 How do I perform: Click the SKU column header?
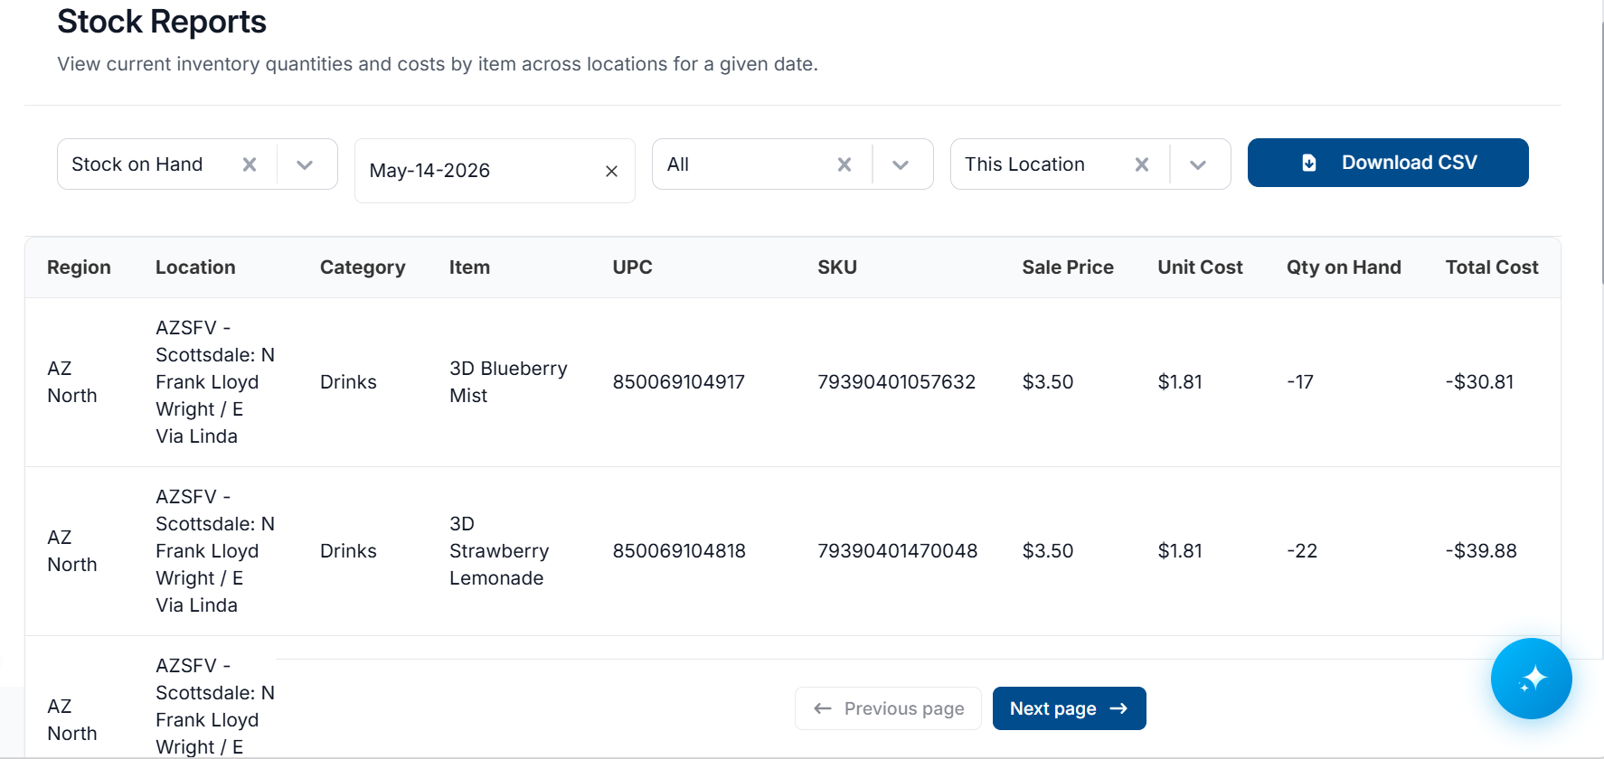[x=837, y=267]
